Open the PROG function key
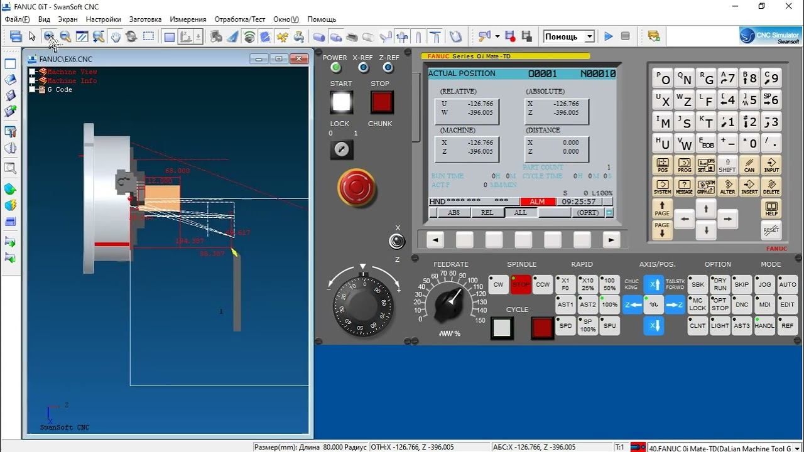Image resolution: width=804 pixels, height=452 pixels. 684,165
